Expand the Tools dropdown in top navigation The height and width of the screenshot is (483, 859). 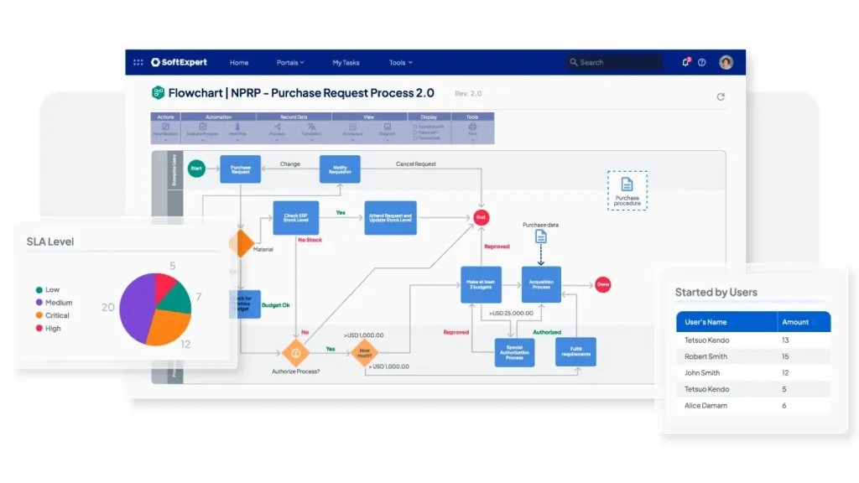(400, 62)
